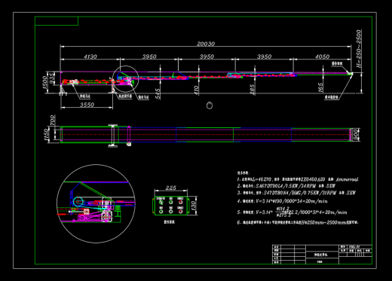Click note 4 ending =20m/min
The height and width of the screenshot is (281, 392).
click(283, 201)
